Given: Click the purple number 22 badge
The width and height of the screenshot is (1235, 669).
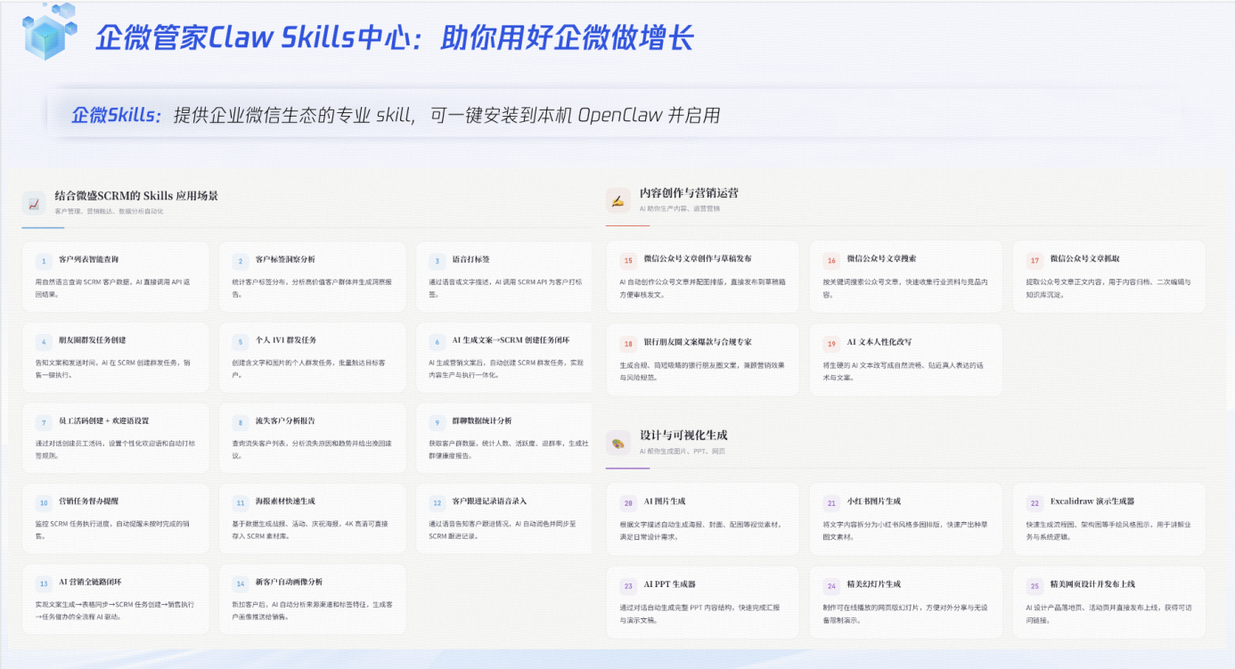Looking at the screenshot, I should point(1035,502).
